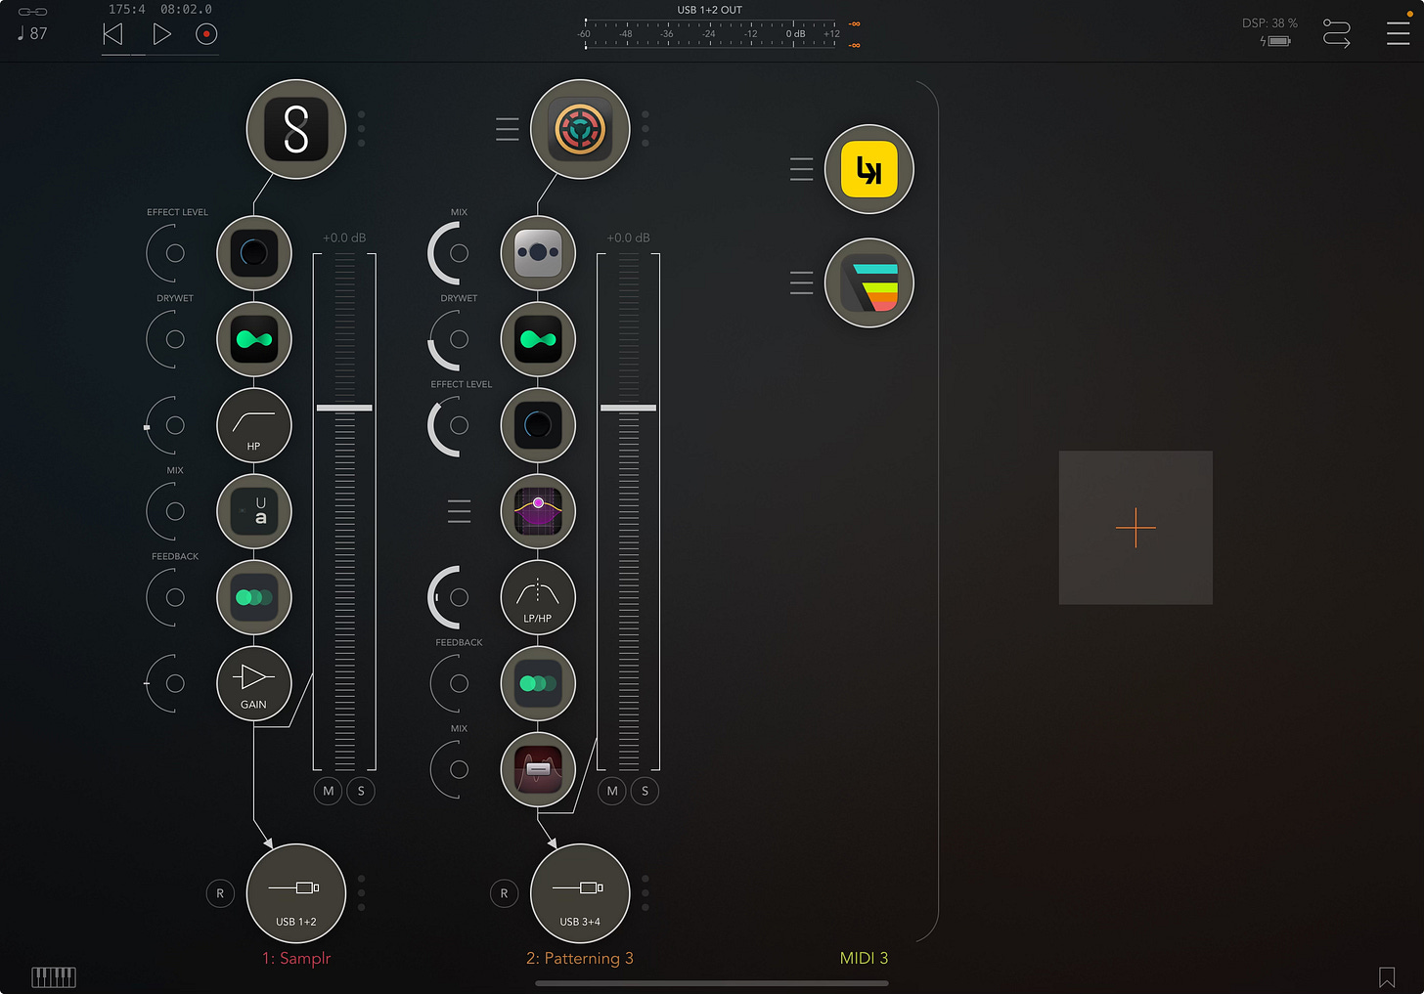This screenshot has width=1424, height=994.
Task: Open Samplr channel's green DryWet effect
Action: [254, 339]
